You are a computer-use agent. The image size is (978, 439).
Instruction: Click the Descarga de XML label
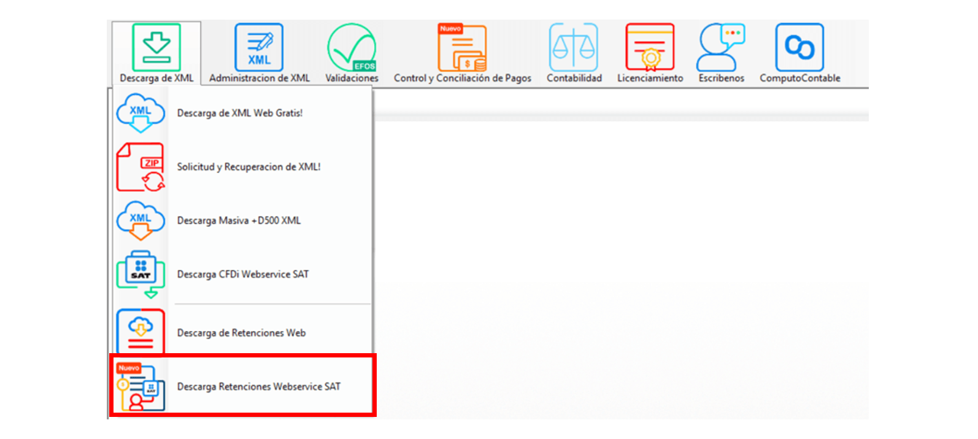coord(156,78)
